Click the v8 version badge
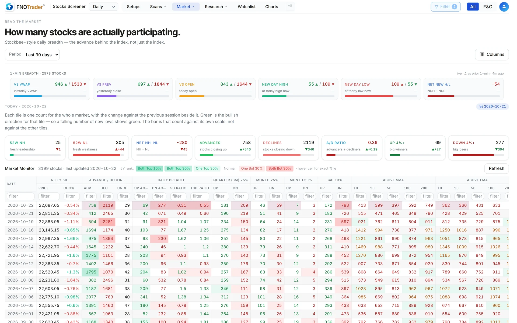517x323 pixels. (x=290, y=6)
